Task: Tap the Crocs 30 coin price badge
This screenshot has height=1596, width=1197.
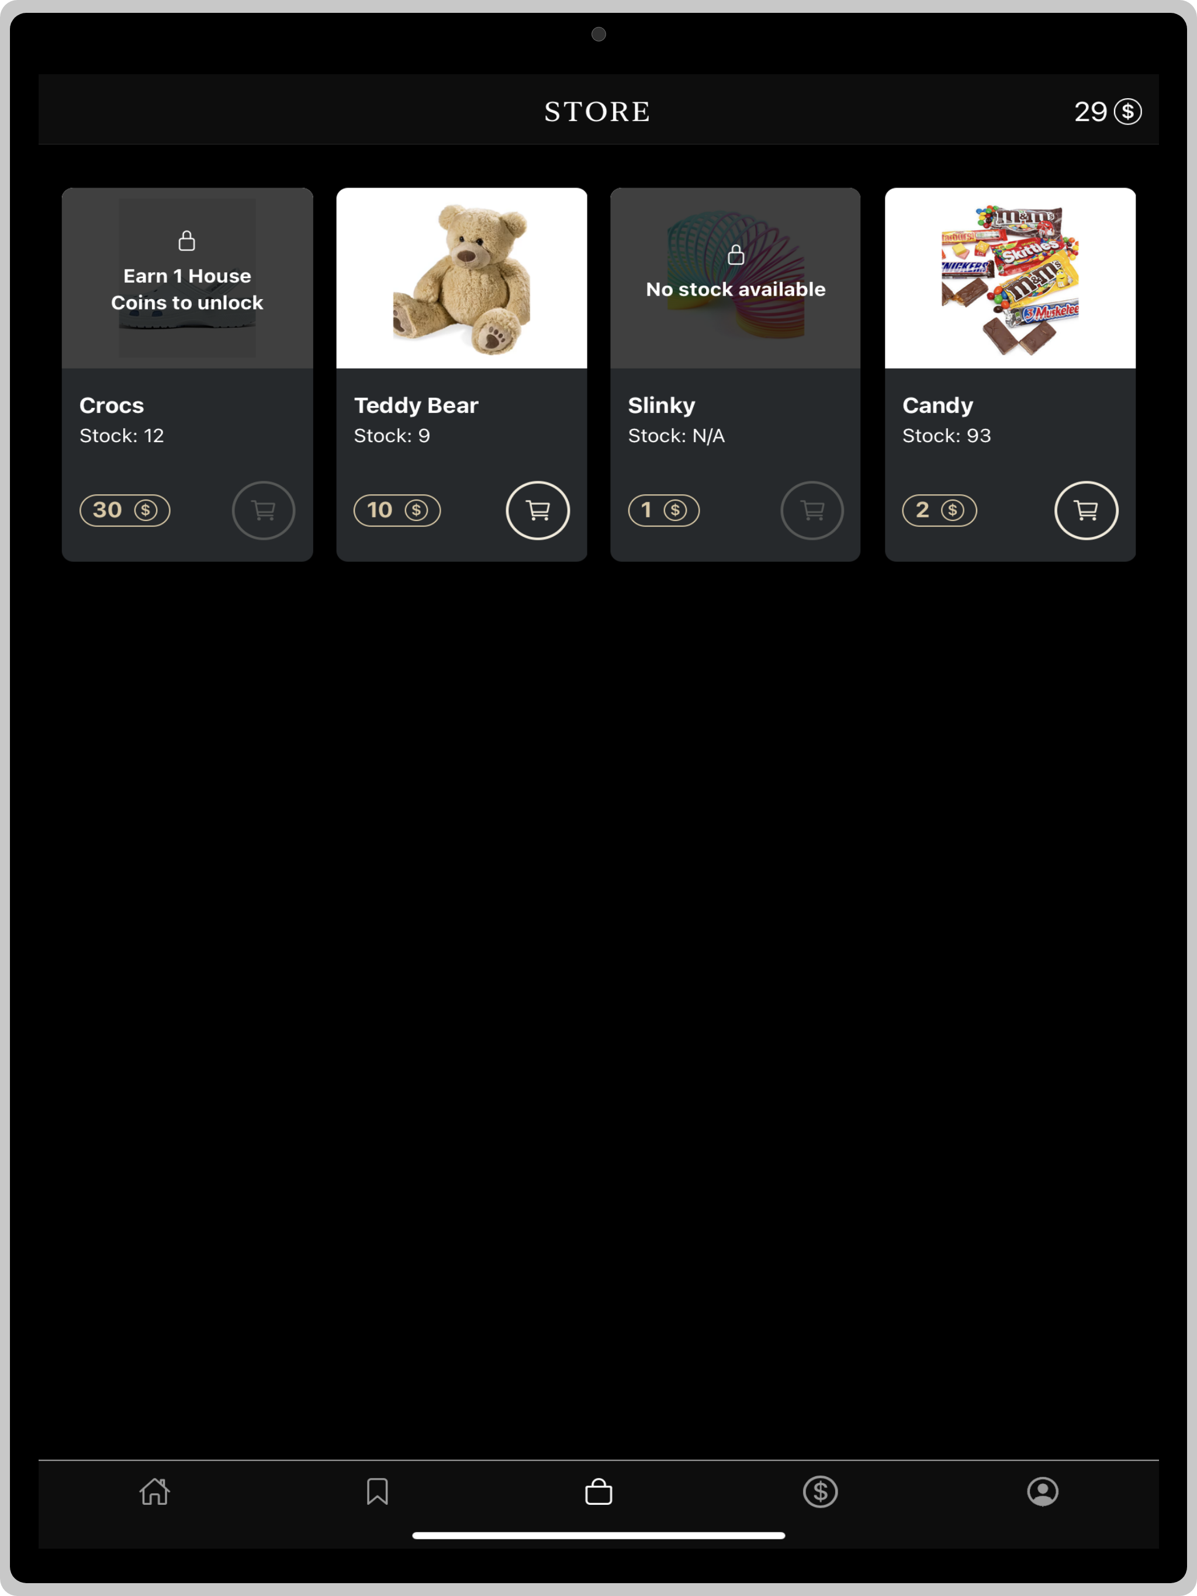Action: 125,510
